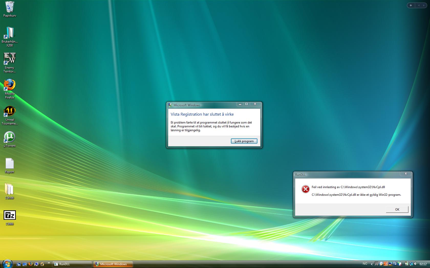Click the sidebar previous gadgets arrow
Image resolution: width=430 pixels, height=268 pixels.
419,5
